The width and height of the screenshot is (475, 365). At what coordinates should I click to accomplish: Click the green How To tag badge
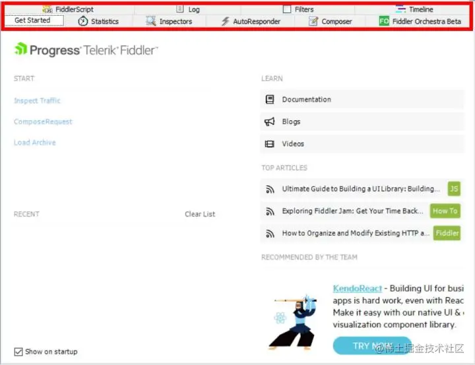445,211
